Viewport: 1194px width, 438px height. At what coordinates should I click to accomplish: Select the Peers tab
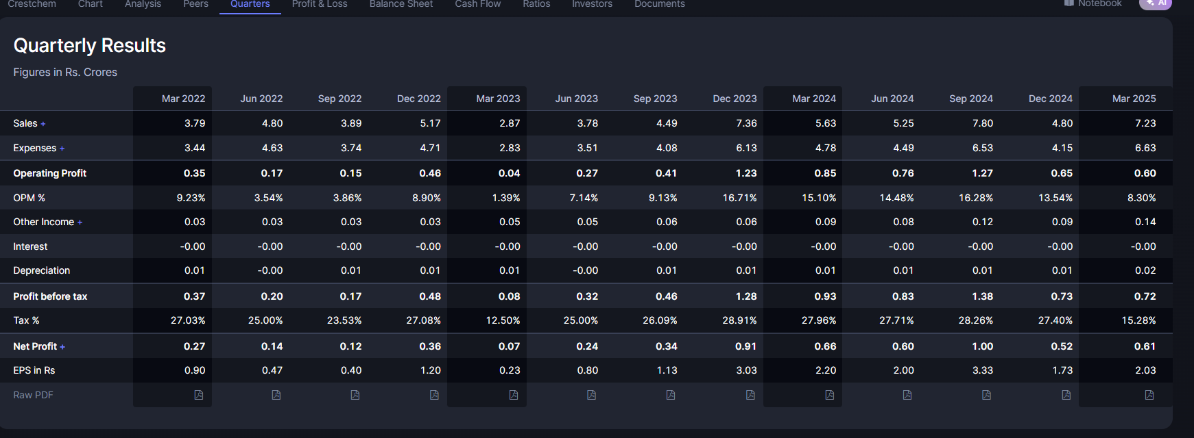(x=195, y=5)
